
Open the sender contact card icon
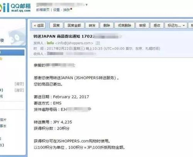pyautogui.click(x=98, y=43)
